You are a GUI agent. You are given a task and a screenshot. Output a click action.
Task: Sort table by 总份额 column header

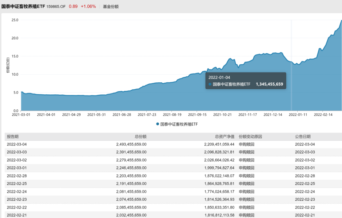(x=141, y=137)
